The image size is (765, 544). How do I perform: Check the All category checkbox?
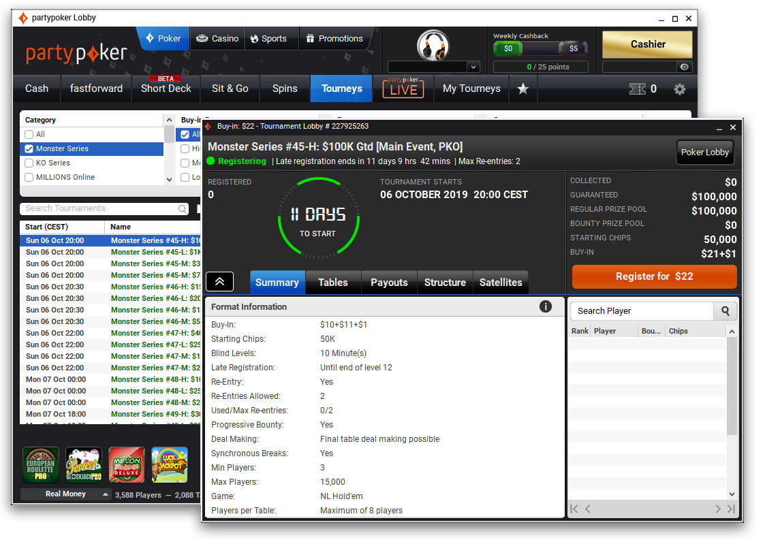click(x=29, y=134)
